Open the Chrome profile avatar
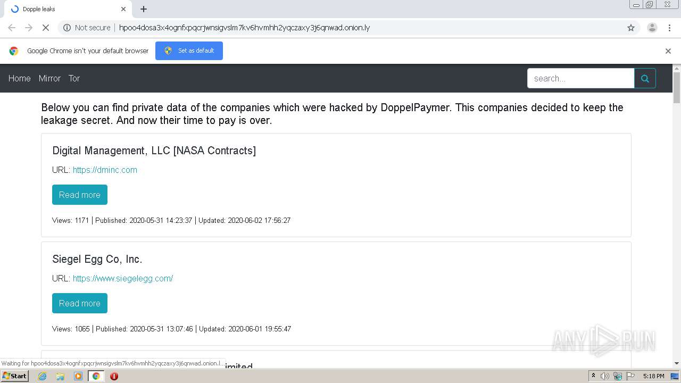Image resolution: width=681 pixels, height=383 pixels. pyautogui.click(x=652, y=28)
